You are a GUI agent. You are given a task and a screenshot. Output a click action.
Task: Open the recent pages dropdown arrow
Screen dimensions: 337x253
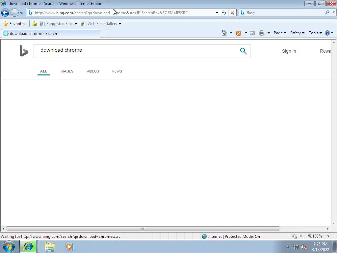pos(22,13)
